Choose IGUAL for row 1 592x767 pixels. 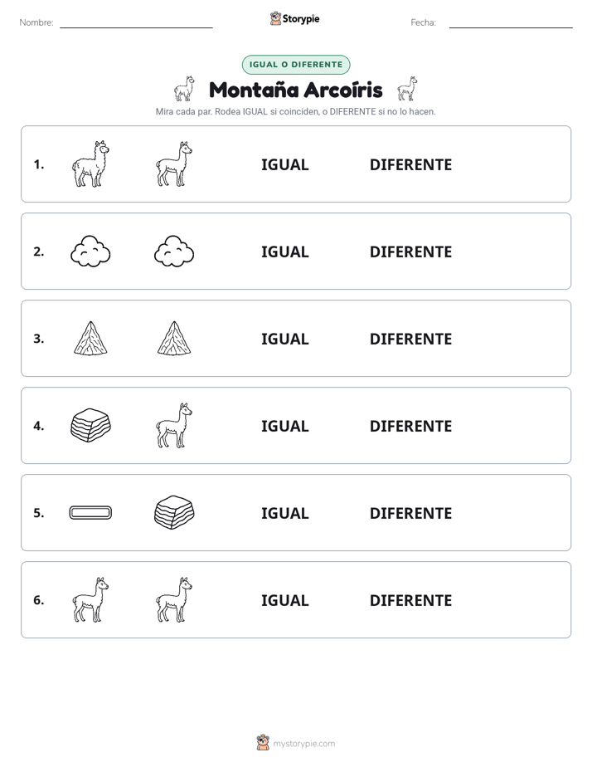[x=284, y=164]
